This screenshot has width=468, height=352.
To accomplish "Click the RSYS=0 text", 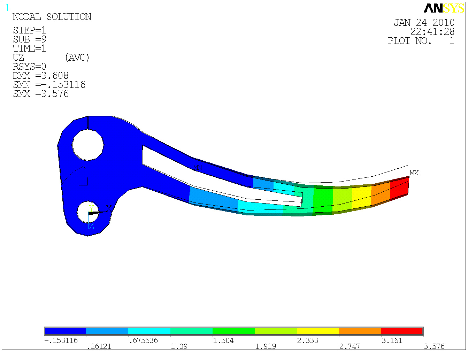I will tap(30, 66).
